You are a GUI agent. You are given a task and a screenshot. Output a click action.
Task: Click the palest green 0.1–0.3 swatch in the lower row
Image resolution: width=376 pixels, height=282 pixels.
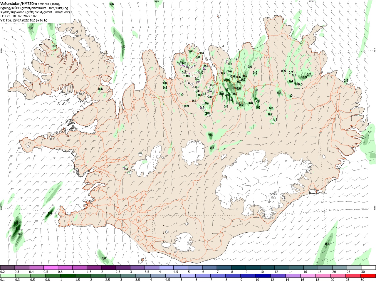click(8, 276)
